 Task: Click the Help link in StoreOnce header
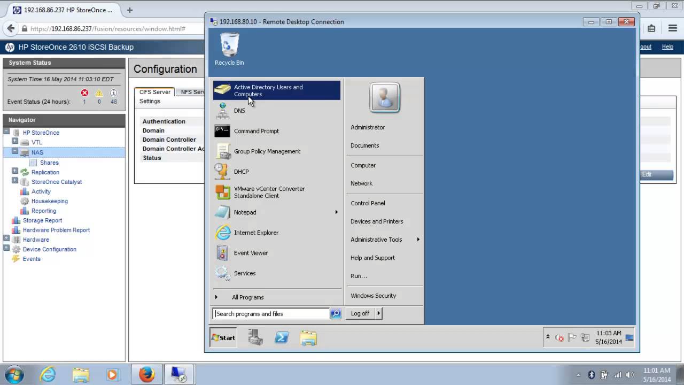667,47
